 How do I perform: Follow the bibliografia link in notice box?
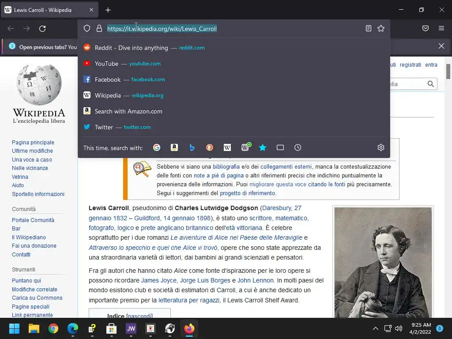[226, 166]
